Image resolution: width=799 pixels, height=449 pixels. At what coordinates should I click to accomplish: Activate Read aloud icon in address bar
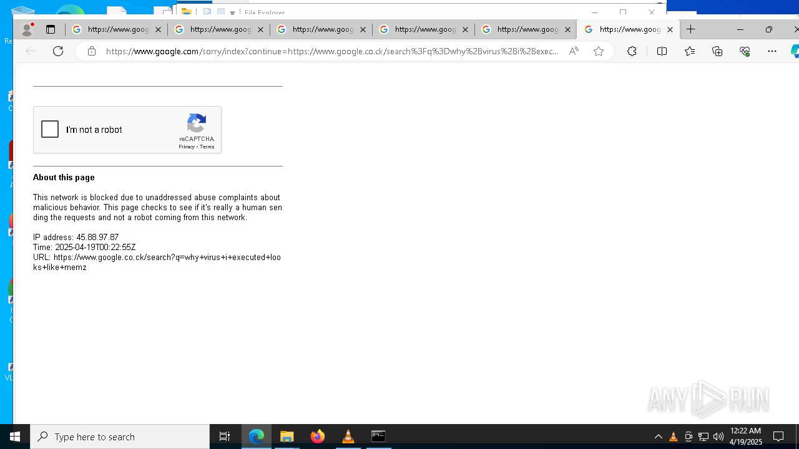[x=574, y=51]
